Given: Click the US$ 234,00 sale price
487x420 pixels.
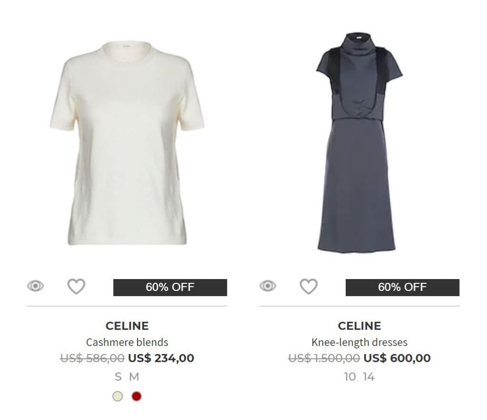Looking at the screenshot, I should [161, 358].
